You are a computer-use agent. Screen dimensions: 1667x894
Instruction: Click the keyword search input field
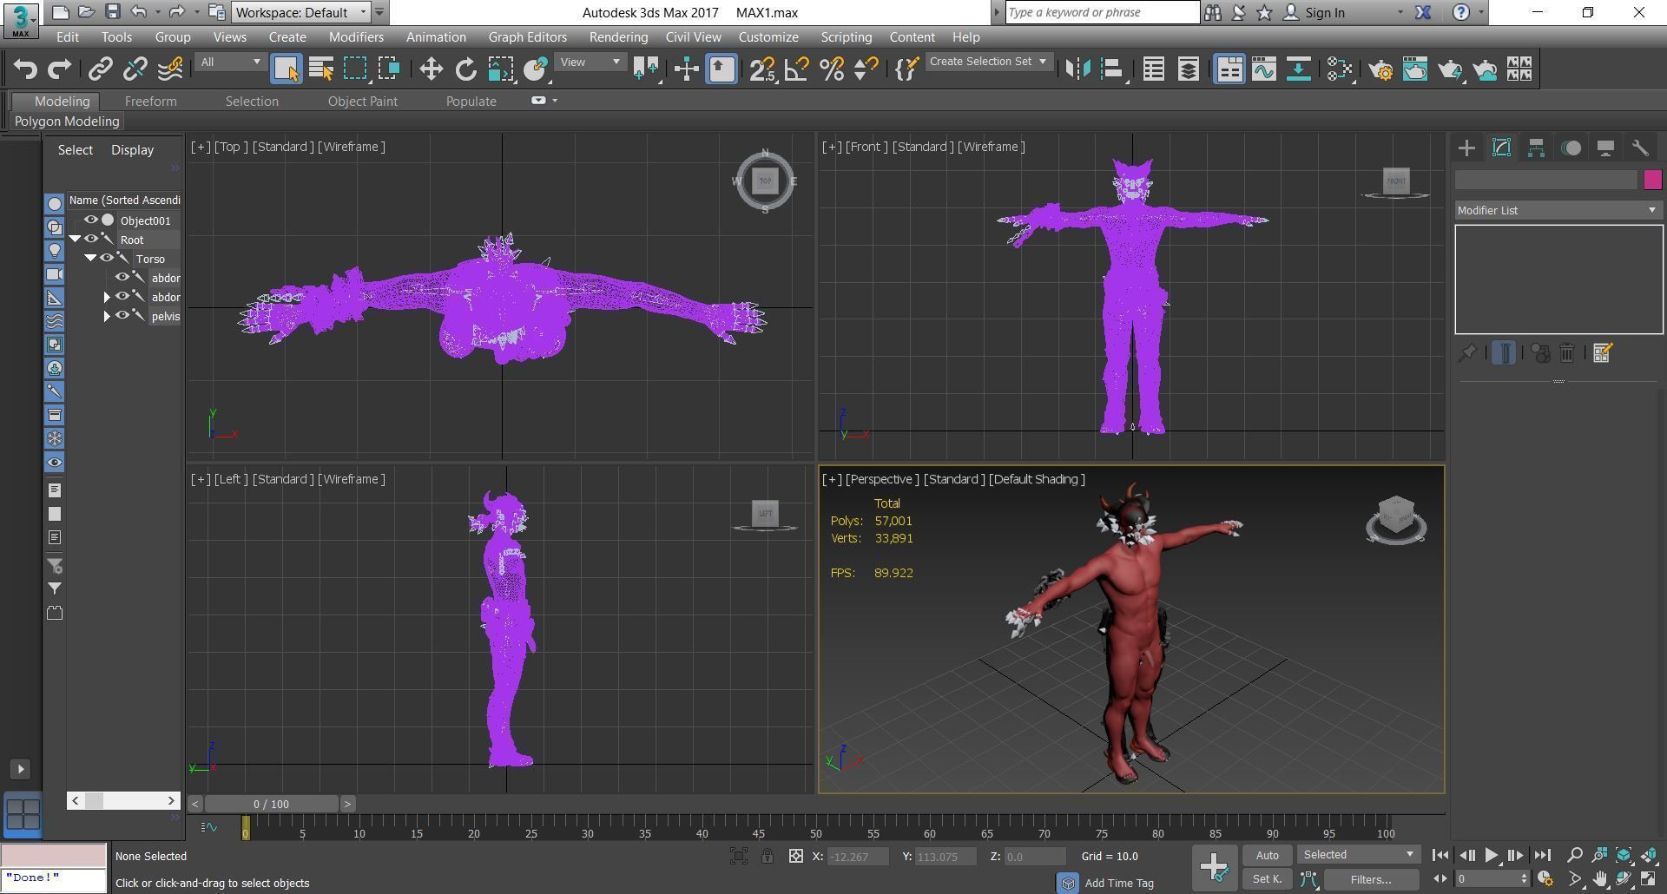pyautogui.click(x=1102, y=12)
